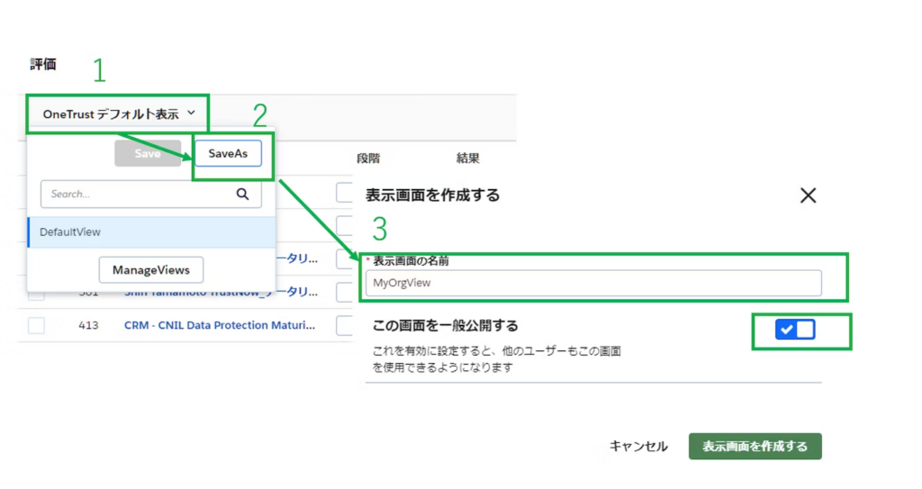Click the magnifying glass search icon
The width and height of the screenshot is (922, 489).
coord(242,194)
